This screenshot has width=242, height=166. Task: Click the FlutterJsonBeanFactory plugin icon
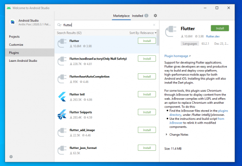click(62, 61)
